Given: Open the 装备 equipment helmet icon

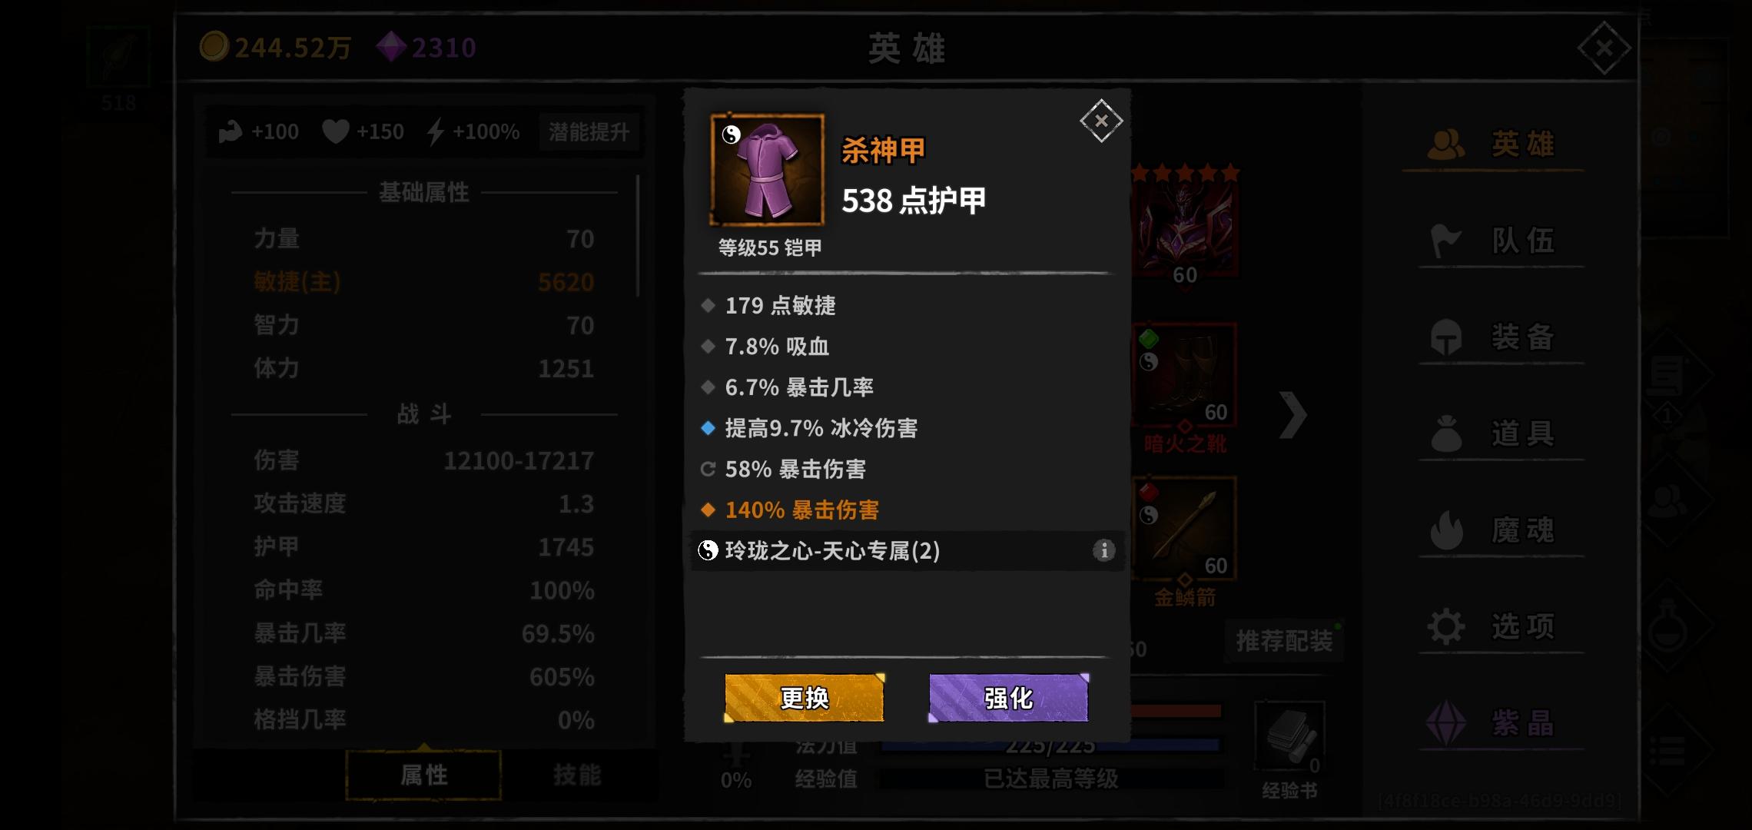Looking at the screenshot, I should pyautogui.click(x=1446, y=337).
